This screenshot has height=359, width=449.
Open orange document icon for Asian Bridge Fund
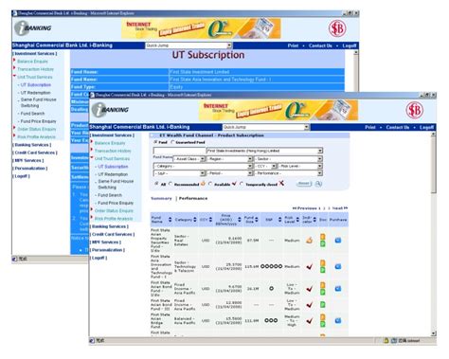323,317
